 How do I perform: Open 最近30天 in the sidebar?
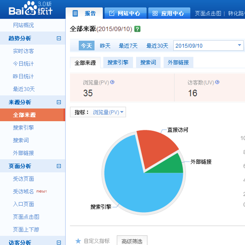coord(24,89)
